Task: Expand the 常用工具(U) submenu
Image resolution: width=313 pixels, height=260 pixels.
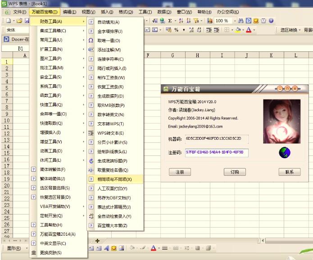Action: pyautogui.click(x=59, y=40)
